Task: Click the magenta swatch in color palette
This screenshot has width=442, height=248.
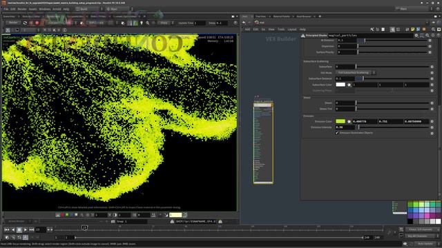Action: pyautogui.click(x=427, y=216)
